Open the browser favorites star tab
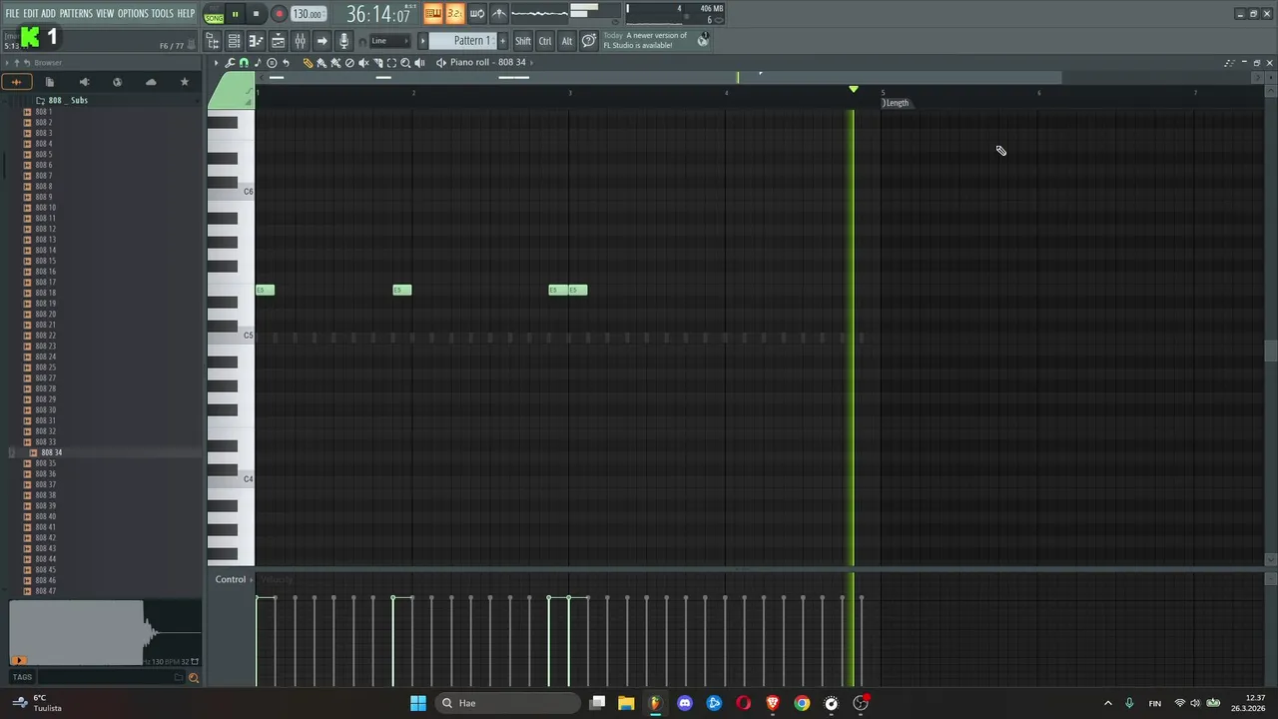1278x719 pixels. click(x=185, y=82)
